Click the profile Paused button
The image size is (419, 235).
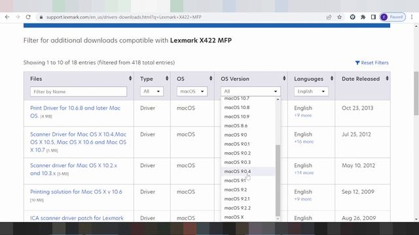point(393,17)
